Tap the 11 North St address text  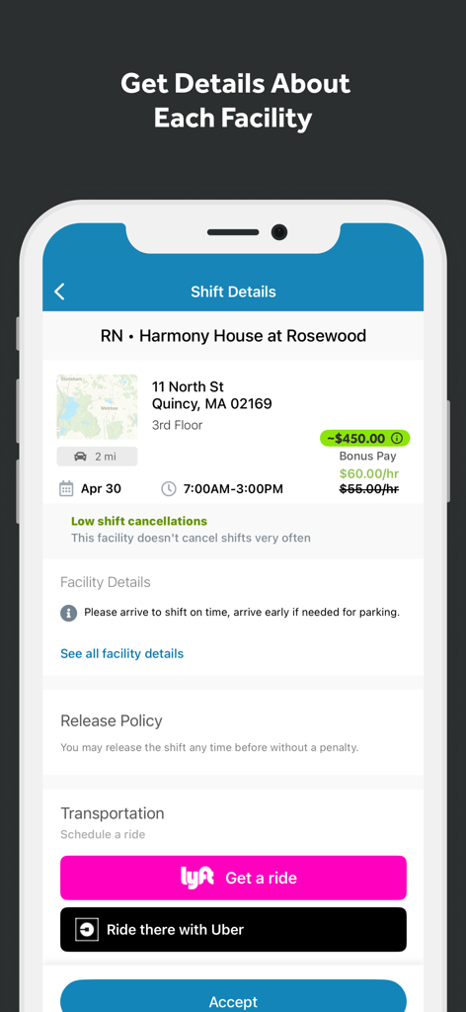pos(189,386)
